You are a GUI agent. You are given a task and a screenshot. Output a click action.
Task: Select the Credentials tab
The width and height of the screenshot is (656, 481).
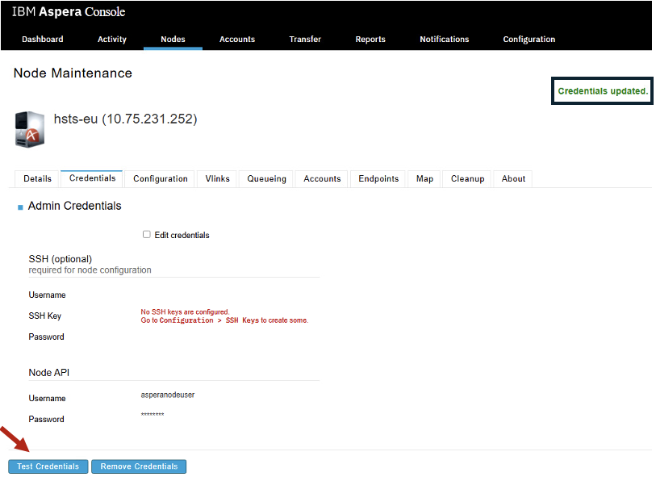tap(92, 178)
